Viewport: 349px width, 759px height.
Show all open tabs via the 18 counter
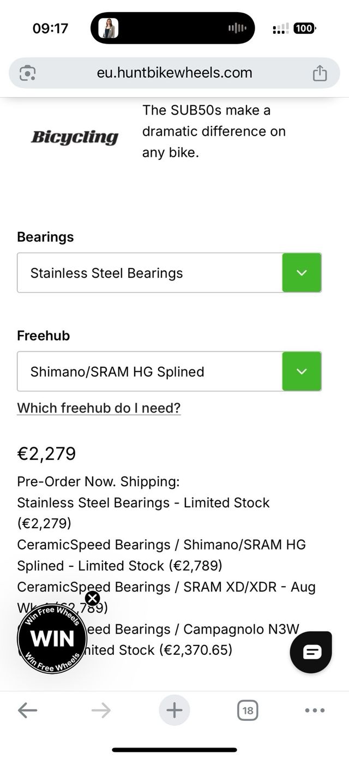click(248, 710)
